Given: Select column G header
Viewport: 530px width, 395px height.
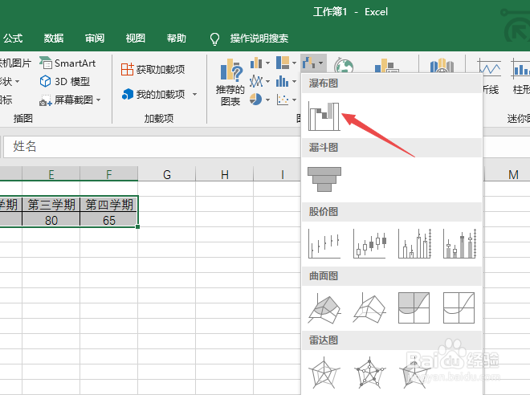Looking at the screenshot, I should point(167,174).
